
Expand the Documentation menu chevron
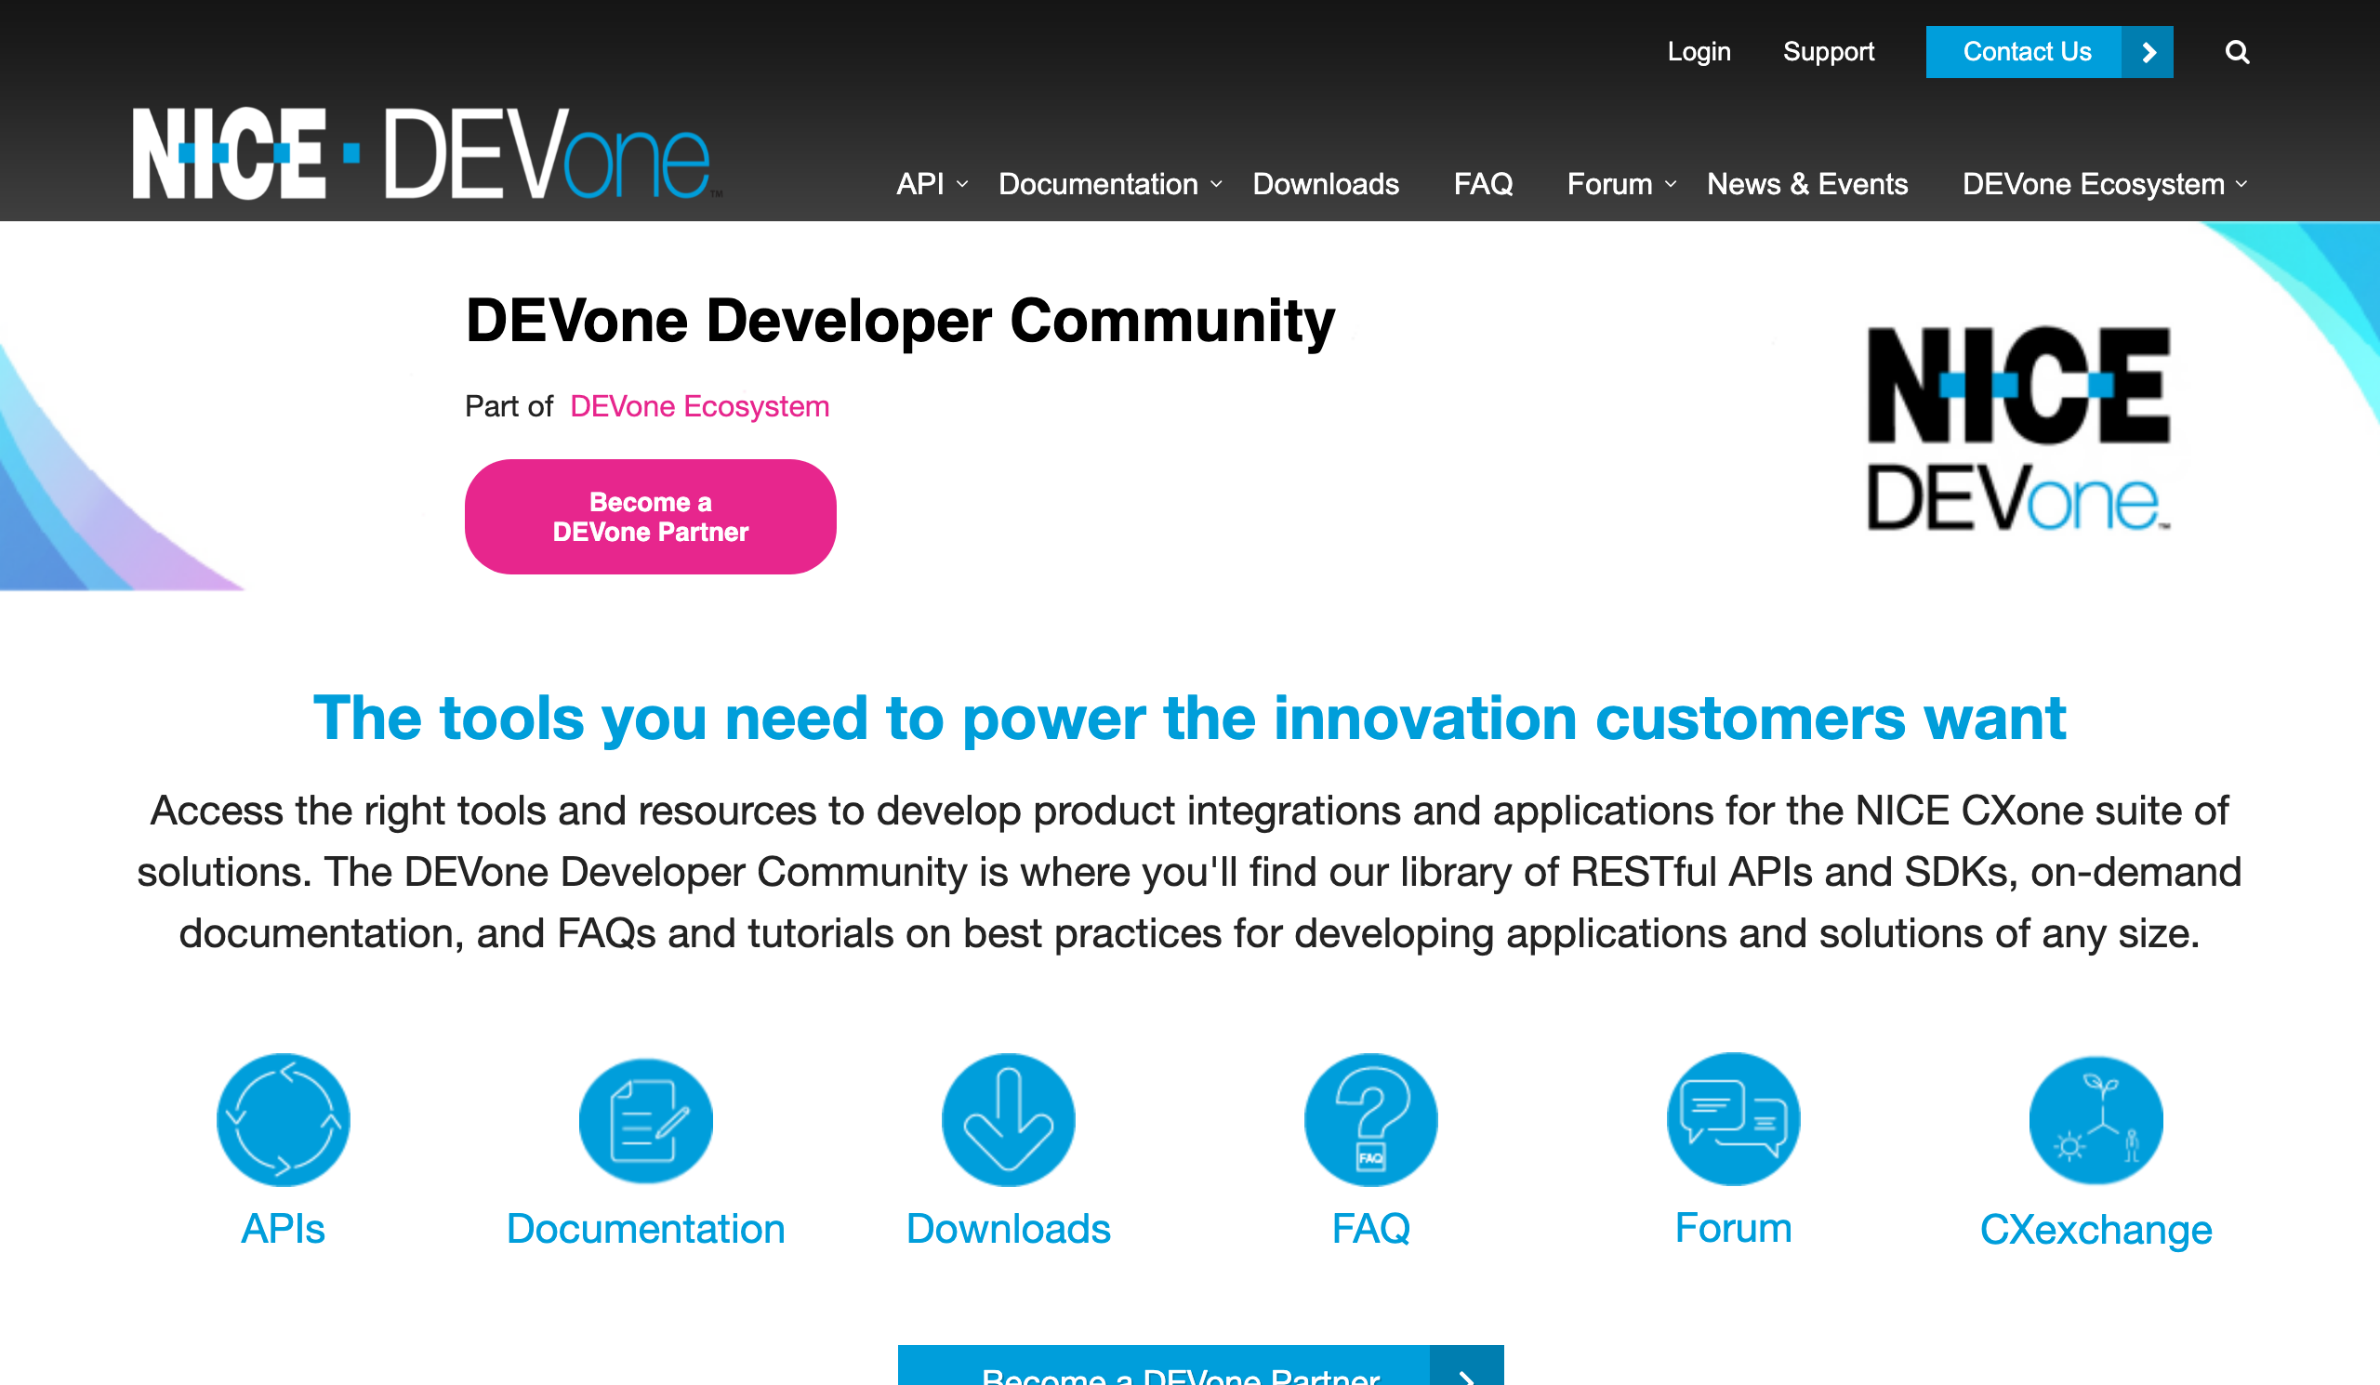pyautogui.click(x=1216, y=184)
